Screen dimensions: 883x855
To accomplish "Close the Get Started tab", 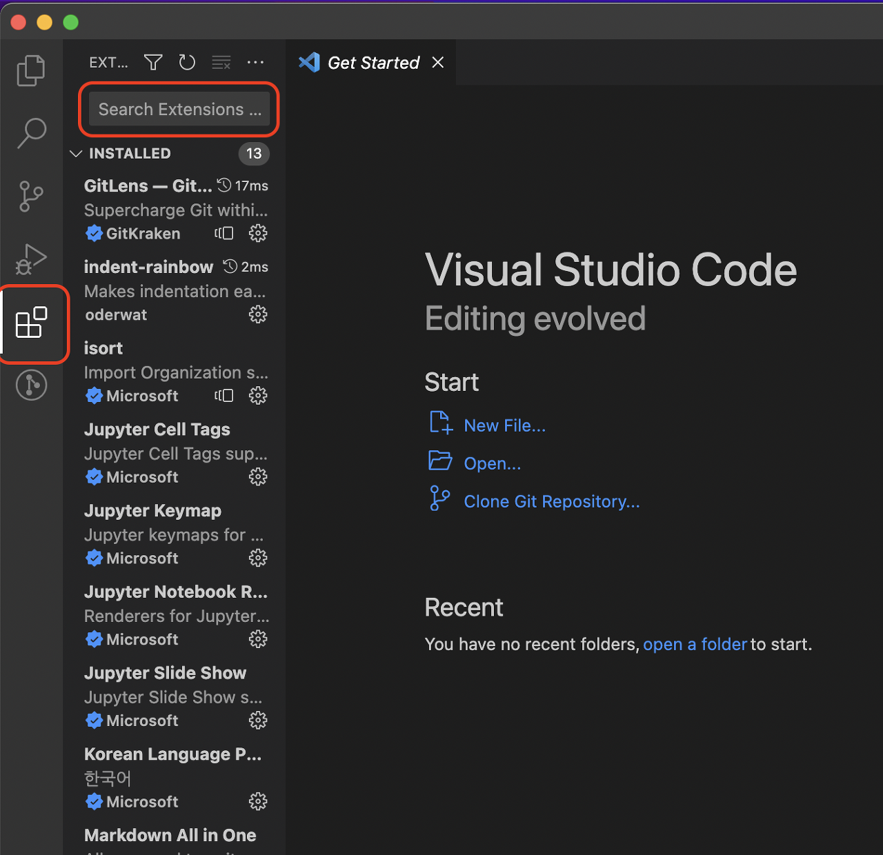I will pyautogui.click(x=437, y=62).
